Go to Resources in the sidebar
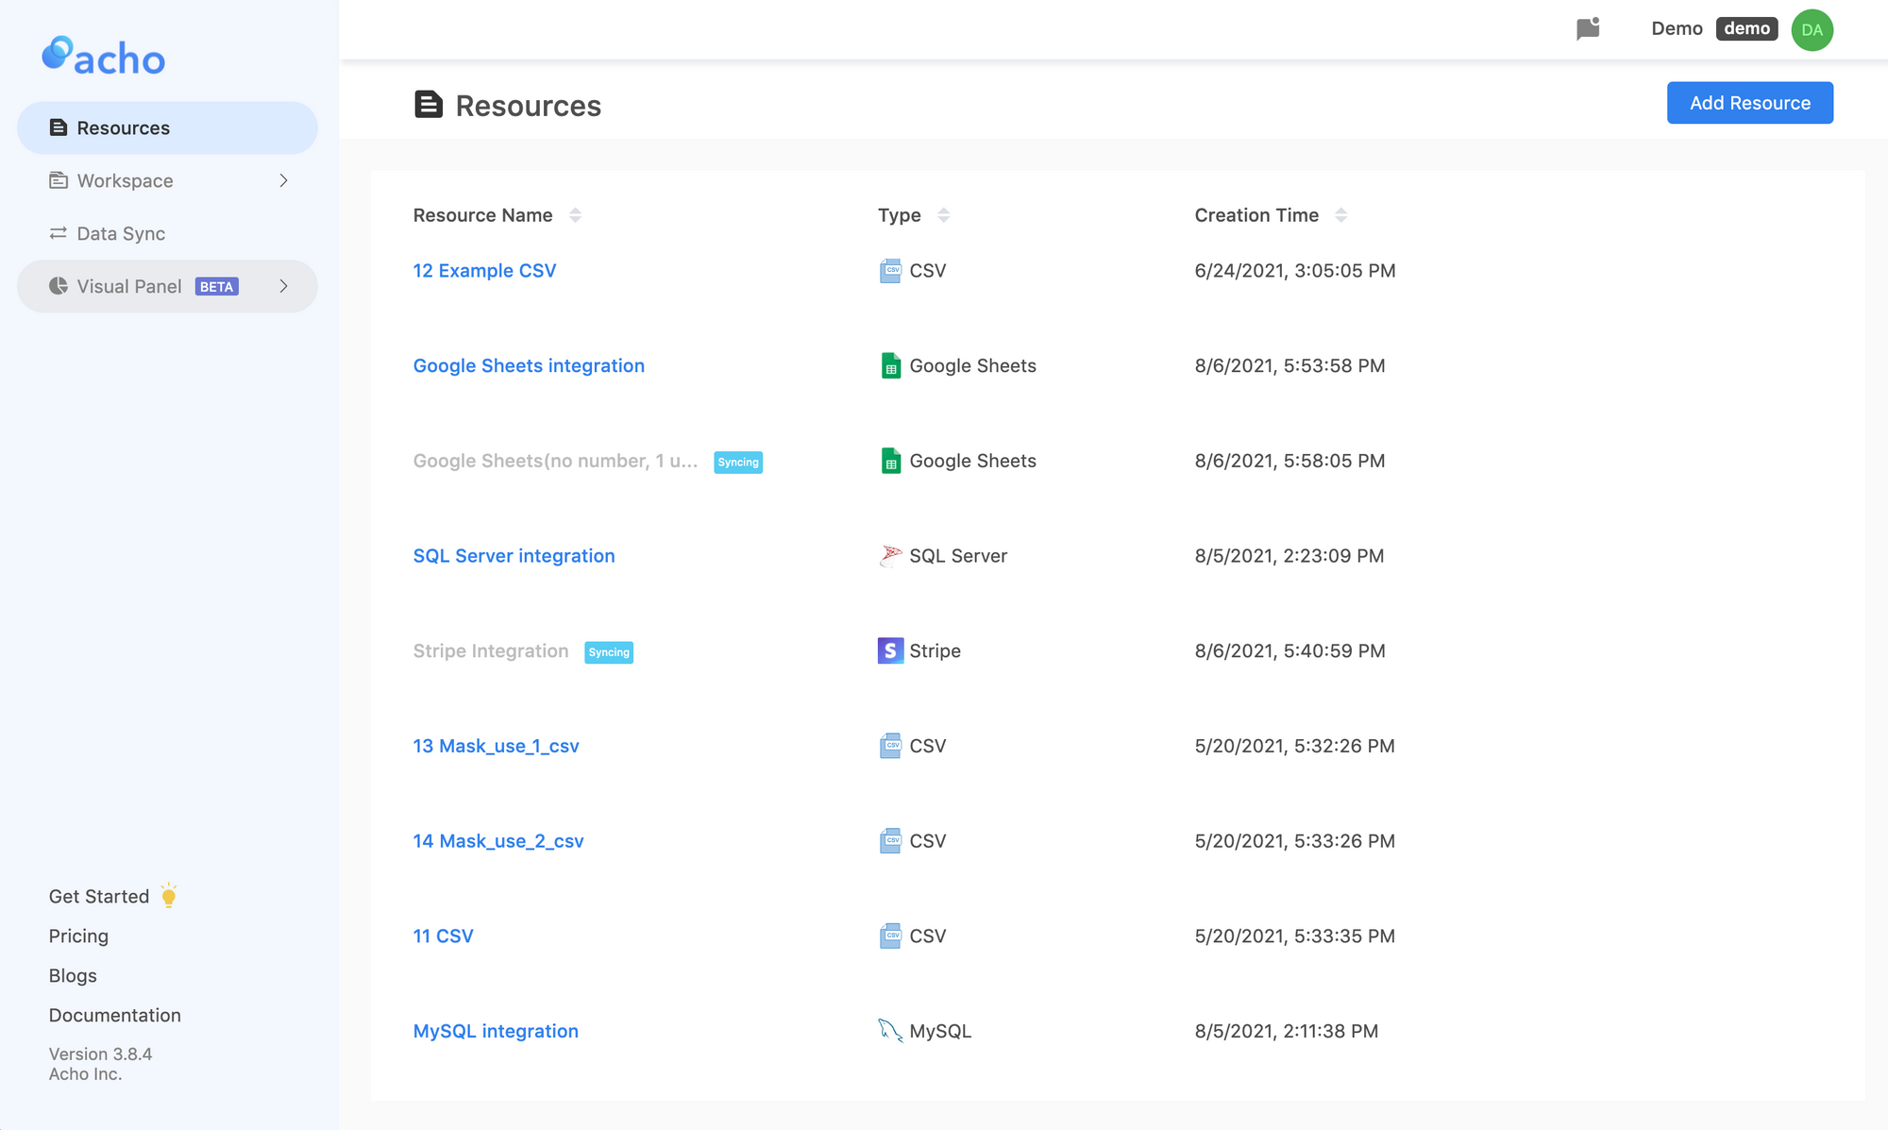The height and width of the screenshot is (1130, 1888). click(167, 127)
